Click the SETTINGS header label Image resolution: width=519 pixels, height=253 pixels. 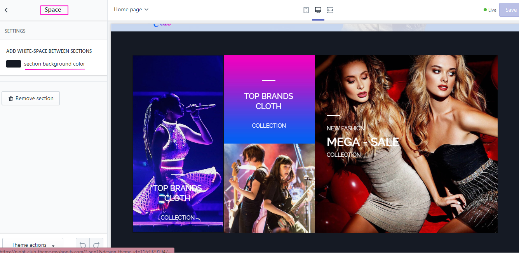(x=15, y=31)
